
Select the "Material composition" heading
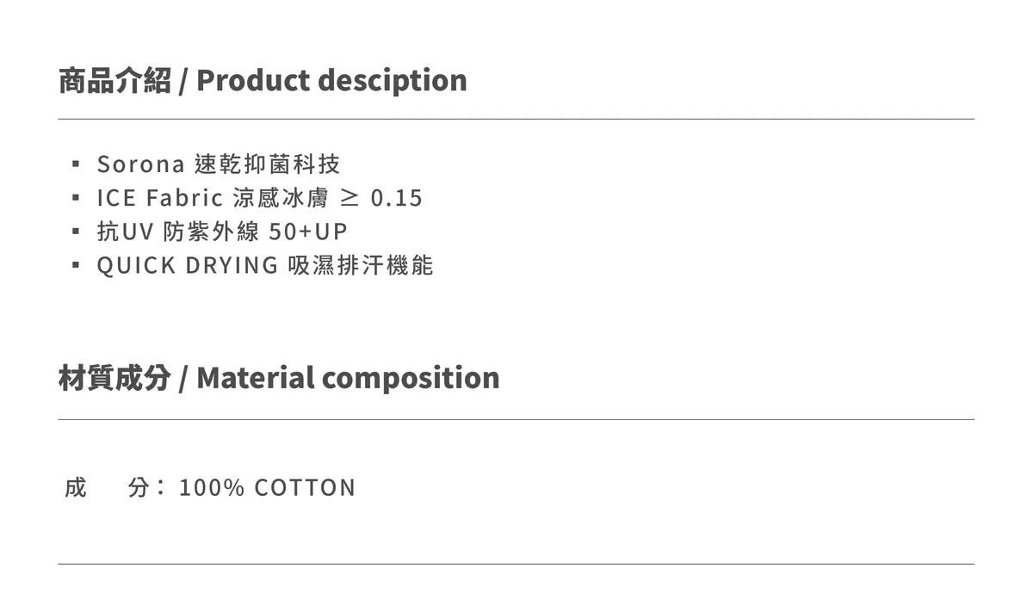pos(348,377)
